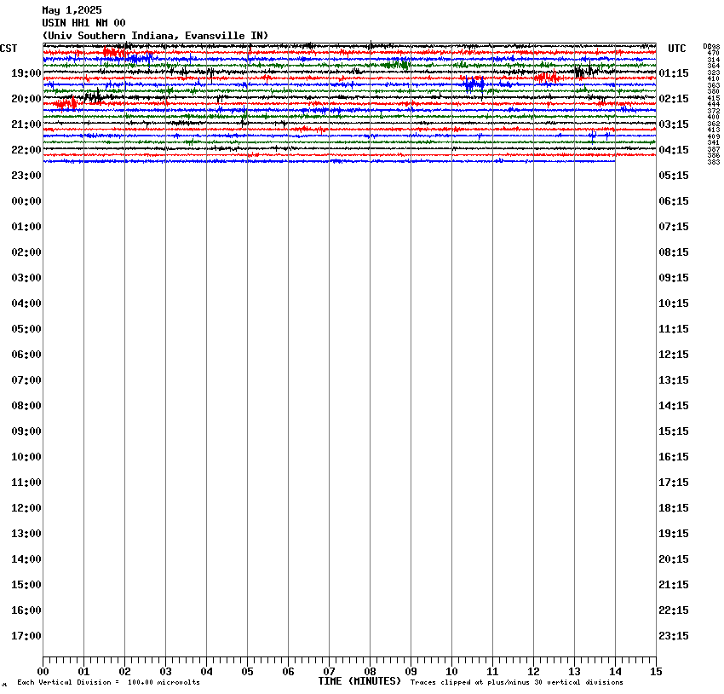Pick the 04:15 UTC time label
Viewport: 724px width, 694px height.
tap(674, 150)
